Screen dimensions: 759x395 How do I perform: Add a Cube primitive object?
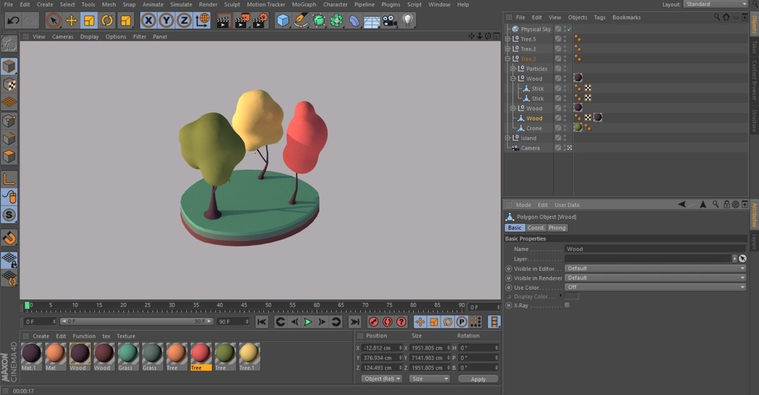[283, 21]
